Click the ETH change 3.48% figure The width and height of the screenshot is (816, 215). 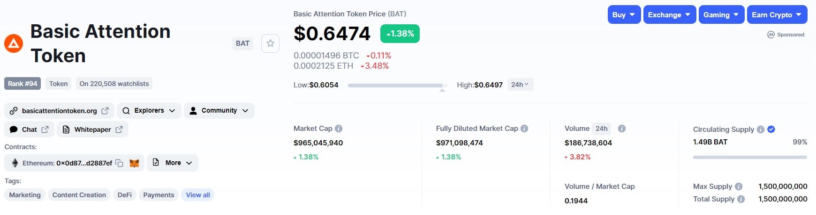(377, 66)
